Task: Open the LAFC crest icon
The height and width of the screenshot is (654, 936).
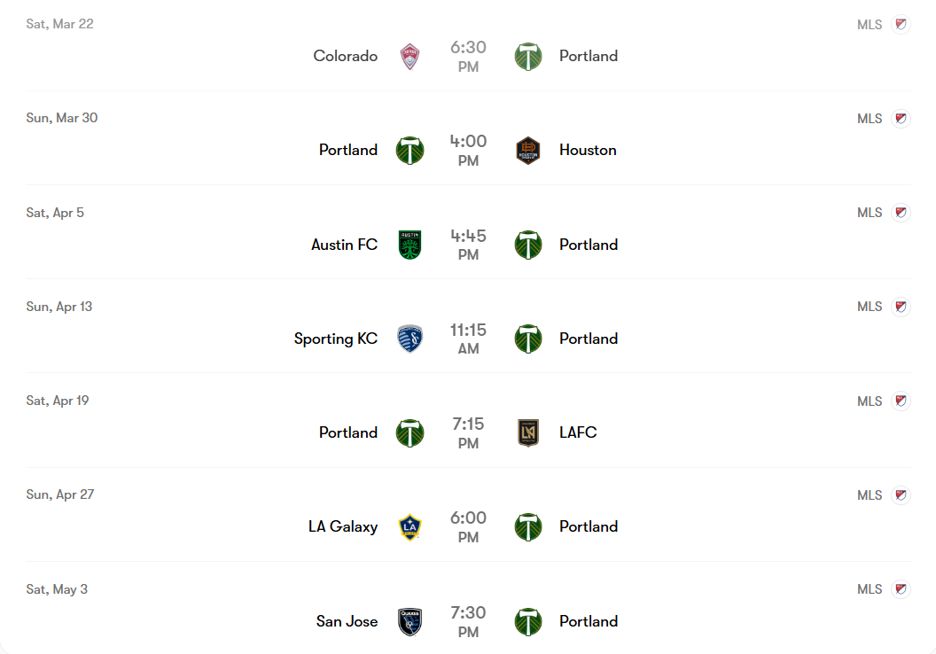Action: [x=528, y=432]
